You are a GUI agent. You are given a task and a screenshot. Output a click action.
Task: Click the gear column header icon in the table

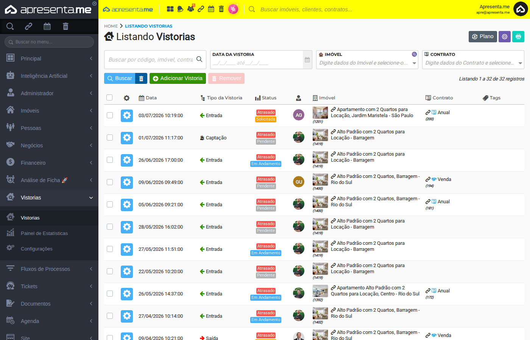tap(127, 98)
